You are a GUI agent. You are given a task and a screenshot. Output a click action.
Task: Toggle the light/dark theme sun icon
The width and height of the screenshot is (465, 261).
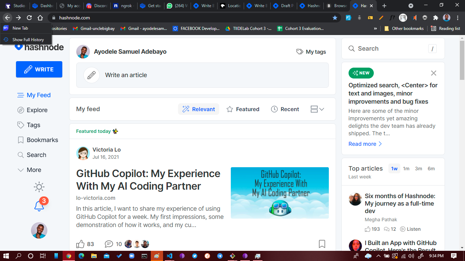coord(39,187)
